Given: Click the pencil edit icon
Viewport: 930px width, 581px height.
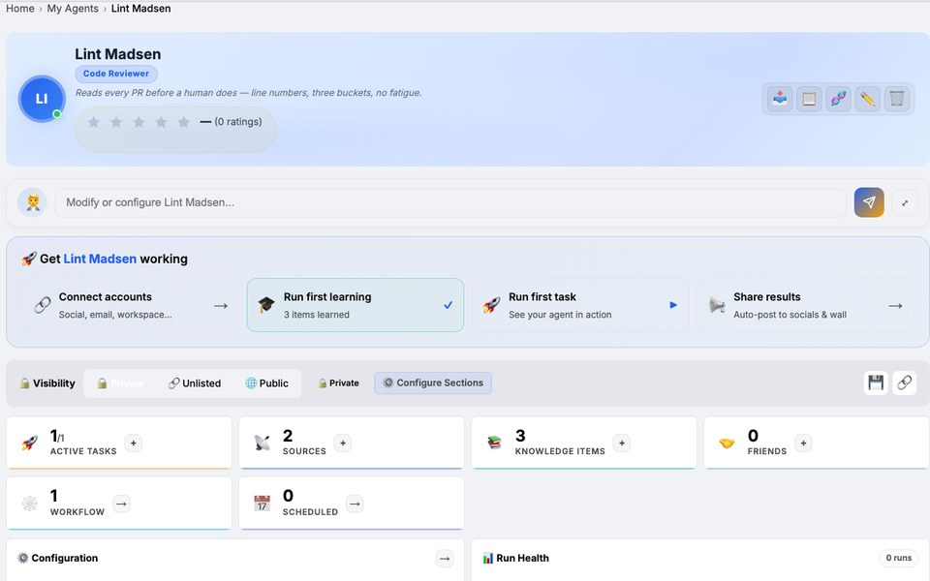Looking at the screenshot, I should click(867, 99).
